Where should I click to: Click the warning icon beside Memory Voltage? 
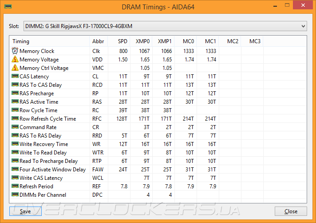15,59
